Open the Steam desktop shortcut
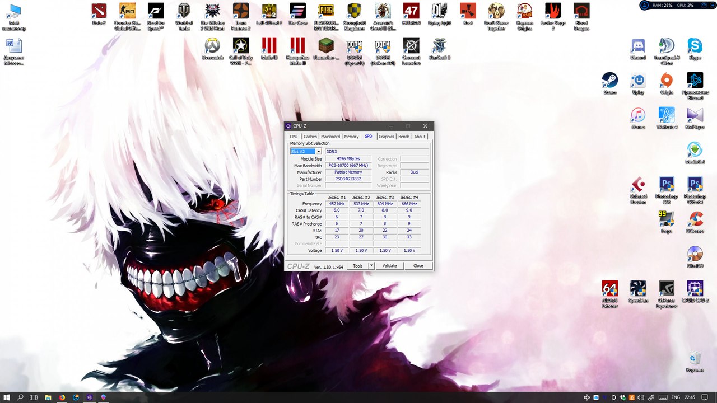Viewport: 717px width, 403px height. point(609,83)
